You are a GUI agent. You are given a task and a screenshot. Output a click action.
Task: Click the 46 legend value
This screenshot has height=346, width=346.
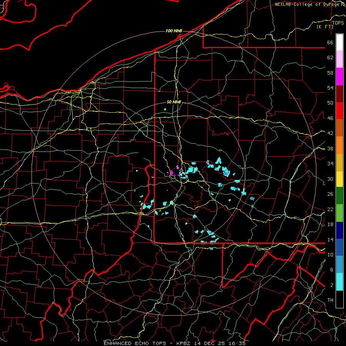point(330,118)
